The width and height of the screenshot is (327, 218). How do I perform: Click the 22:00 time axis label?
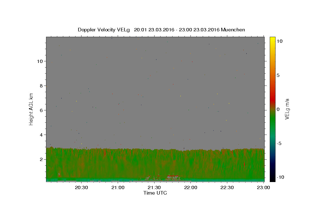click(x=191, y=187)
